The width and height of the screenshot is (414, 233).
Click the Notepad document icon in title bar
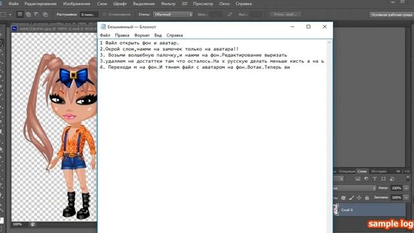[103, 27]
